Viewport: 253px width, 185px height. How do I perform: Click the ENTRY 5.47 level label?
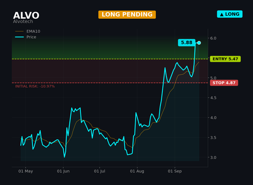[225, 59]
